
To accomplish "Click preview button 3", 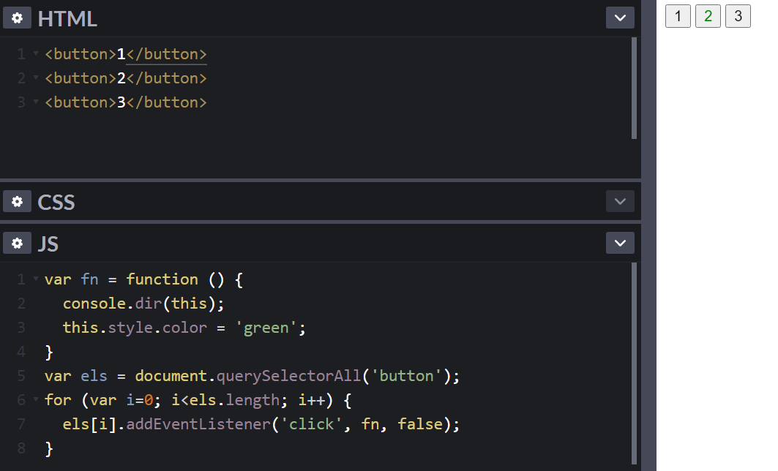I will [738, 16].
